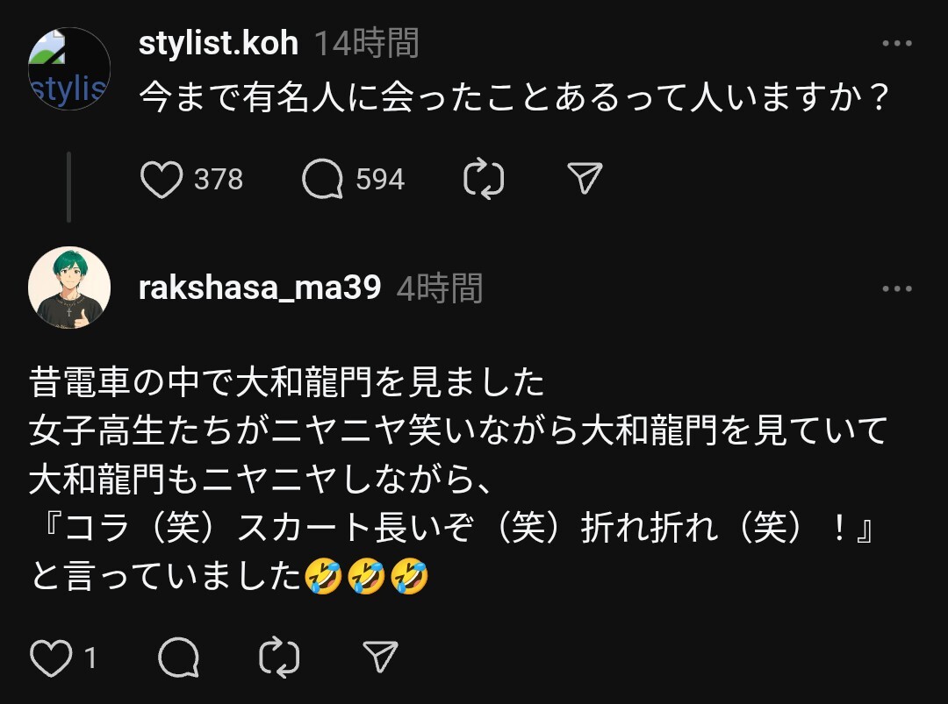View the 378 likes count
Image resolution: width=948 pixels, height=704 pixels.
[x=219, y=180]
